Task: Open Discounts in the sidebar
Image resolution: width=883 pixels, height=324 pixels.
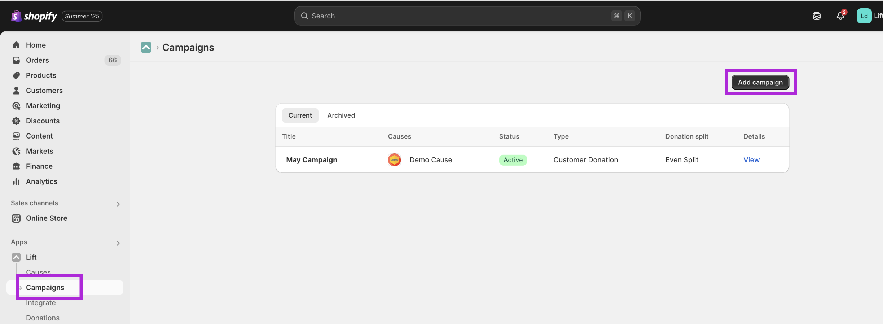Action: click(43, 121)
